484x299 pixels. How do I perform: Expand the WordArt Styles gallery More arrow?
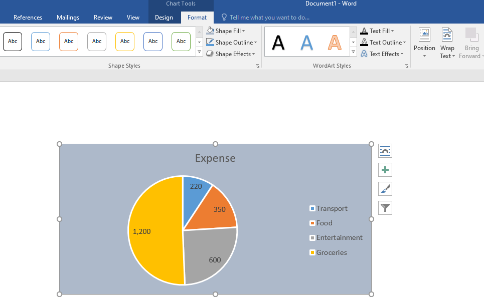pos(354,52)
